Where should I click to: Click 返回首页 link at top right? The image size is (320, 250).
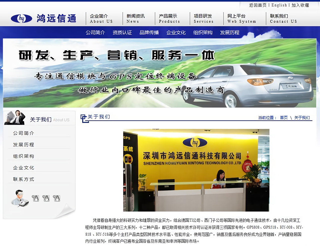point(258,5)
